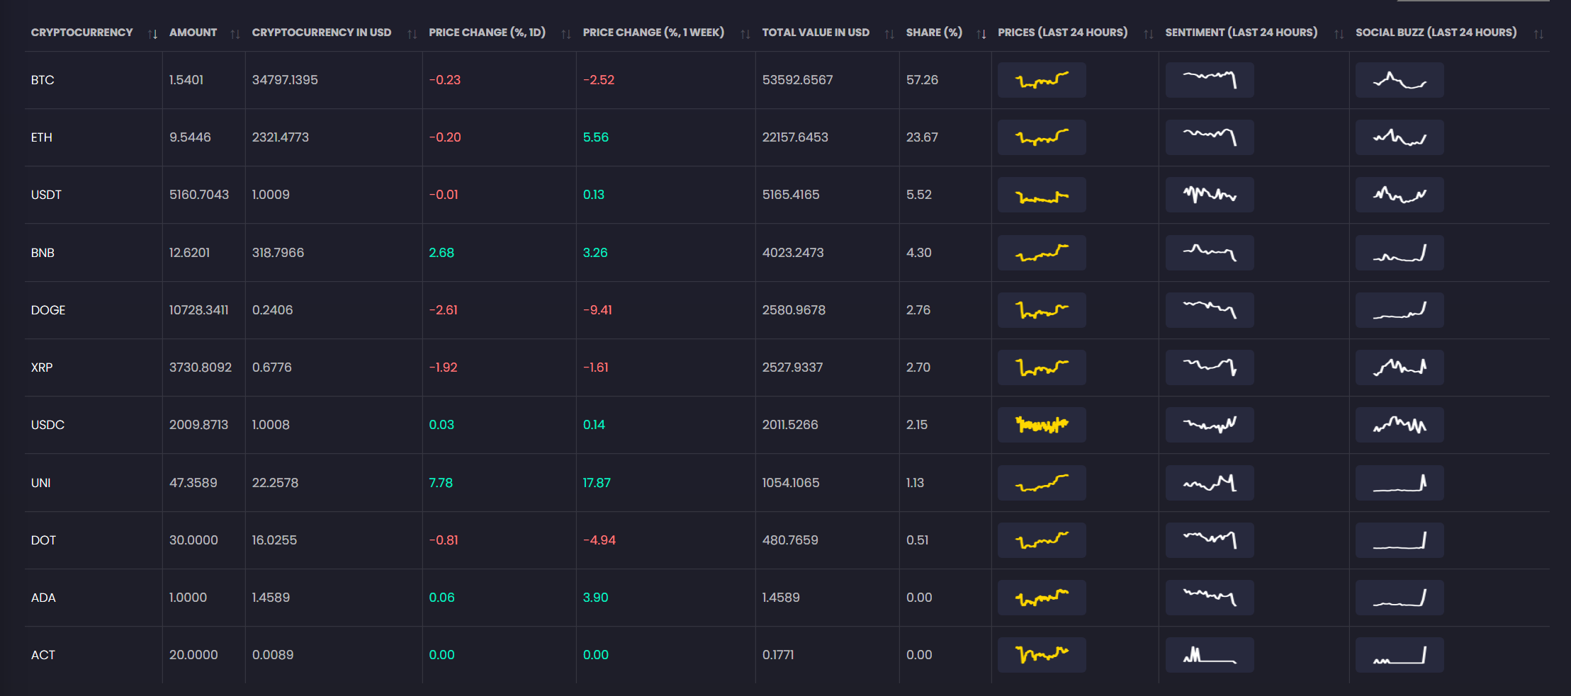The image size is (1571, 696).
Task: Sort by Prices (Last 24 Hours) arrows
Action: (x=1148, y=34)
